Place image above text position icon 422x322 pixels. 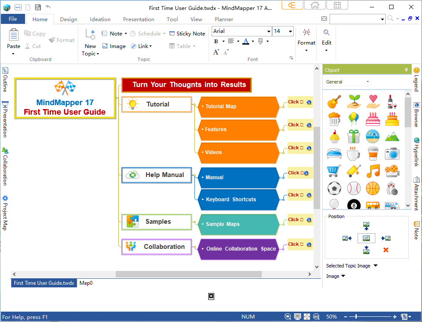click(366, 226)
